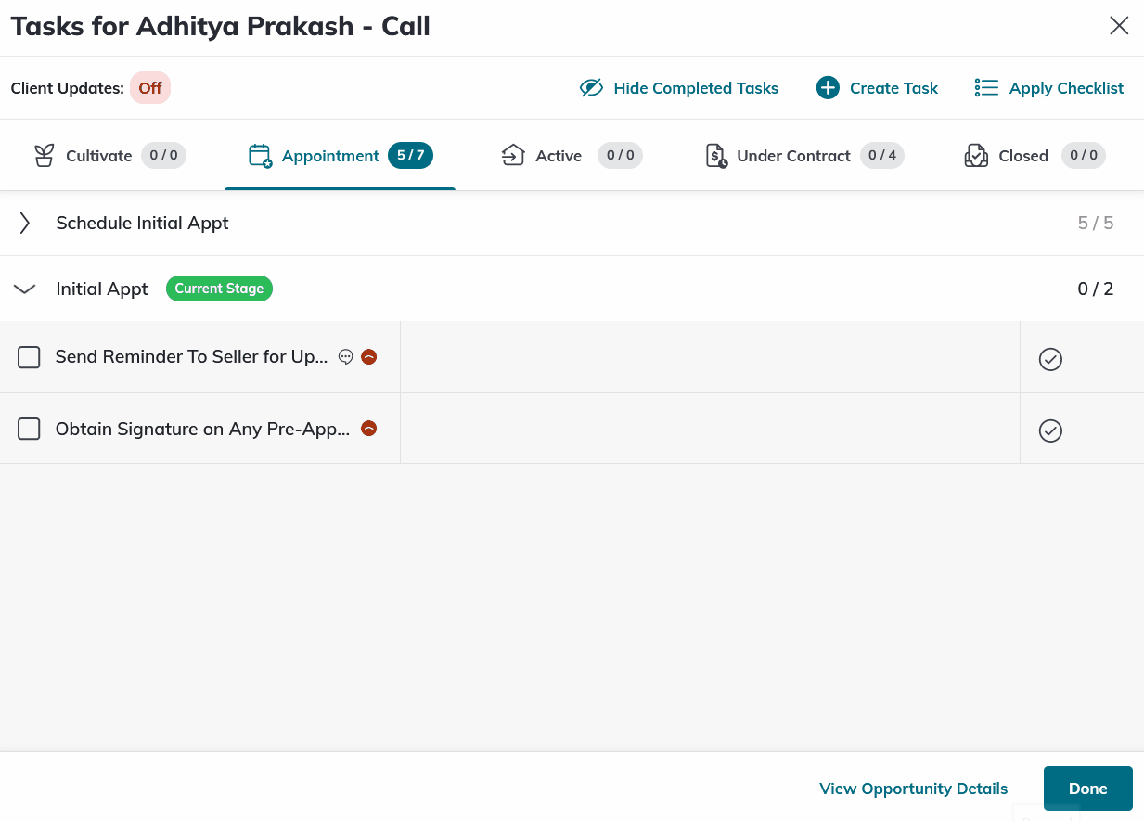Click the plus icon next to Create Task

coord(827,87)
